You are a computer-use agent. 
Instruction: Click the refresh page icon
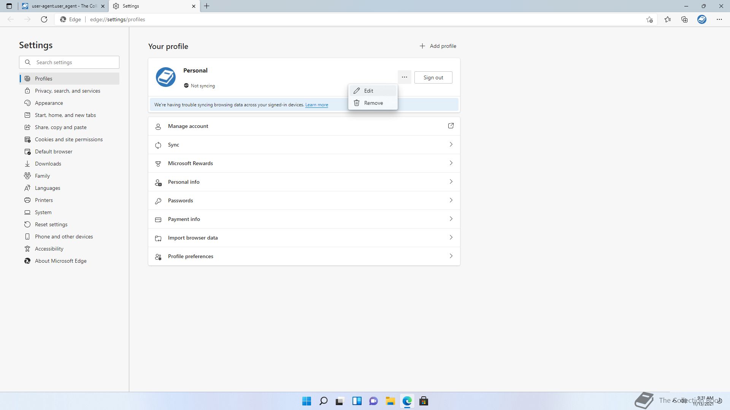coord(44,19)
